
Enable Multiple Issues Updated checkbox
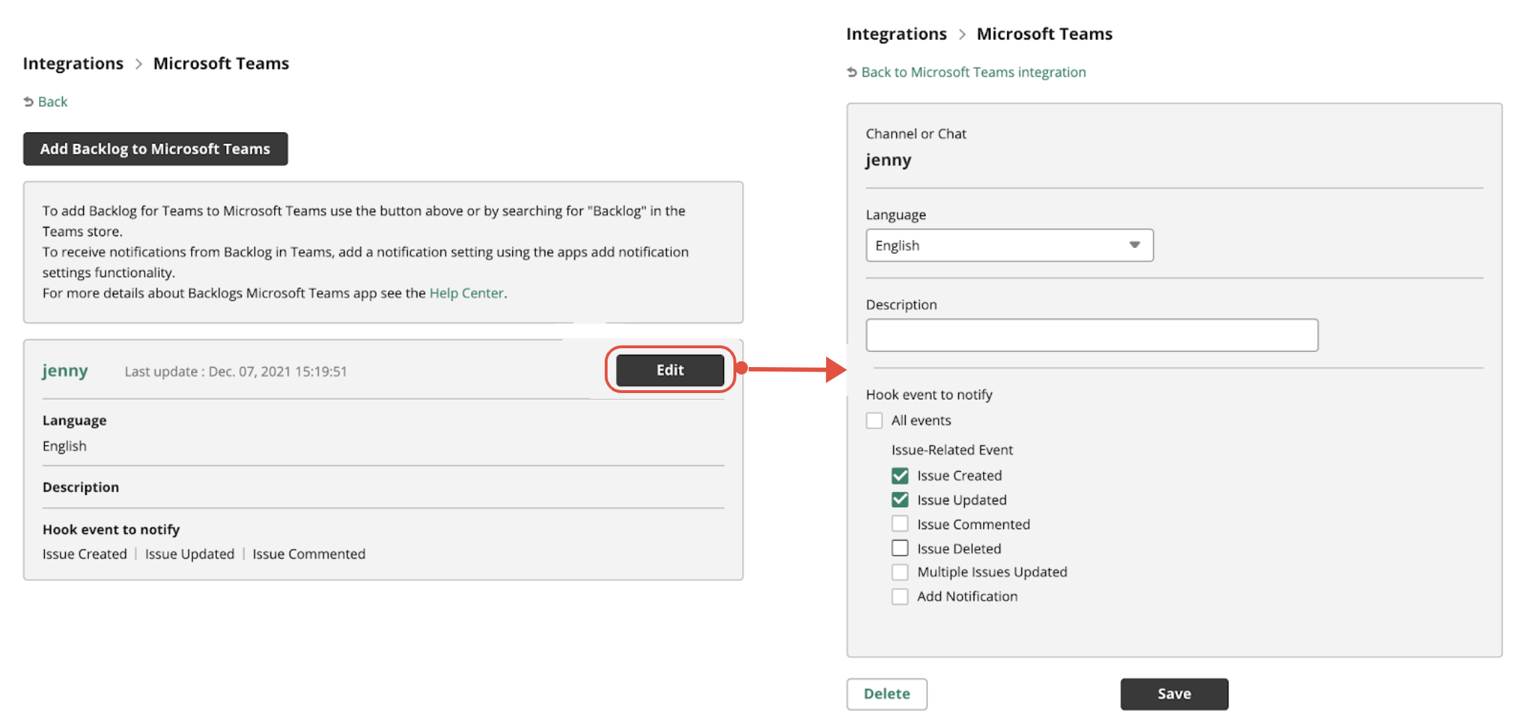coord(900,572)
